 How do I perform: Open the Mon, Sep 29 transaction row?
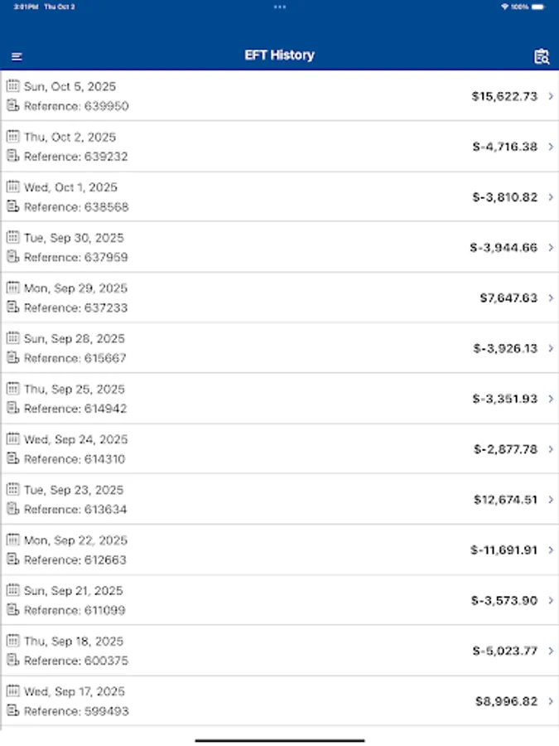pos(279,298)
